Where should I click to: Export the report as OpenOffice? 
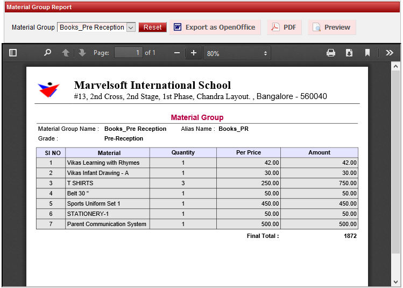pyautogui.click(x=215, y=27)
